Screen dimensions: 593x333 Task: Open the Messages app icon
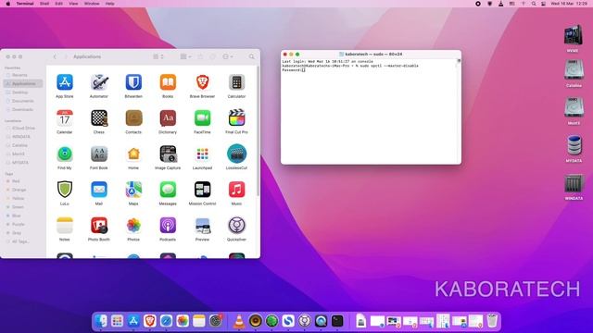tap(168, 190)
